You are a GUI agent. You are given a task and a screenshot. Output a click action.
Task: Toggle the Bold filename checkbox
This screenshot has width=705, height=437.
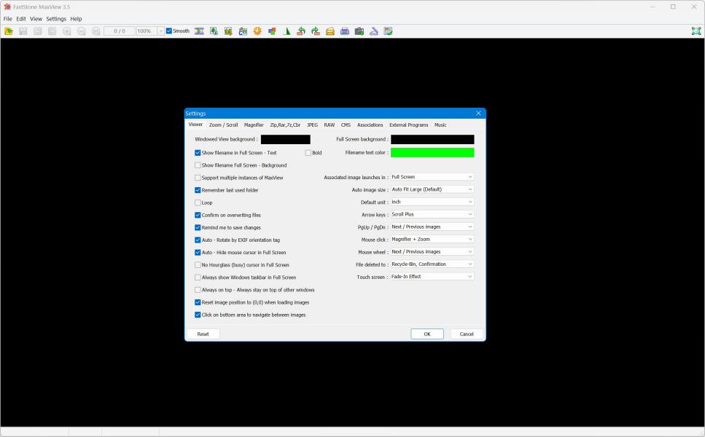point(308,153)
